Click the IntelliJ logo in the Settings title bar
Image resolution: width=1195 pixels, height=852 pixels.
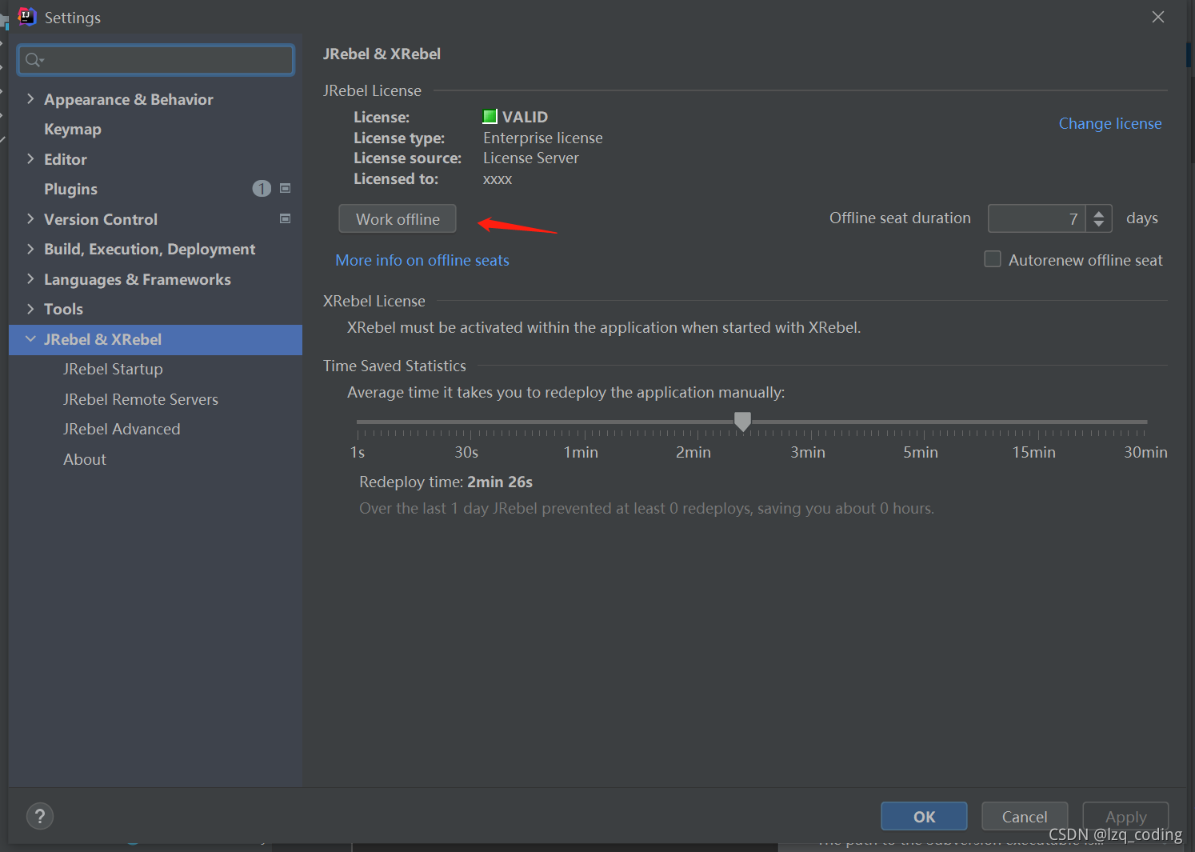(x=27, y=17)
